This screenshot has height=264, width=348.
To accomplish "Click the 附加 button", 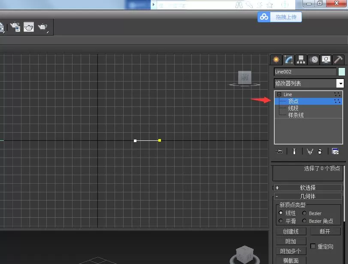I will 291,241.
